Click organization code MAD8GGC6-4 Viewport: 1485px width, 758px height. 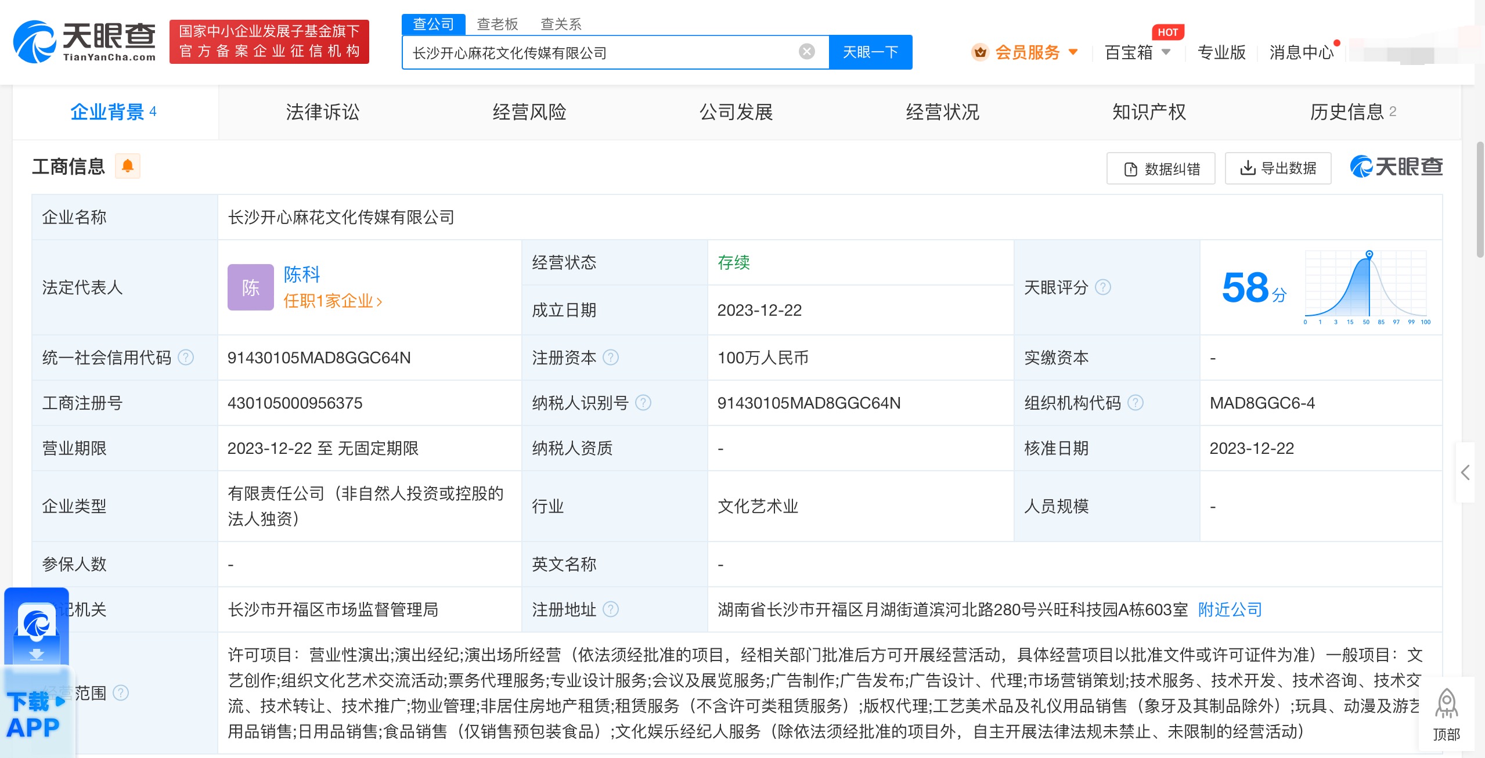(1262, 403)
